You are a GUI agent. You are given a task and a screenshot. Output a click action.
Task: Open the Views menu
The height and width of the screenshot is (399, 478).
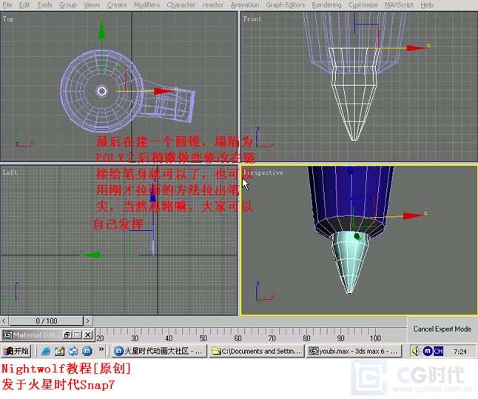[92, 5]
